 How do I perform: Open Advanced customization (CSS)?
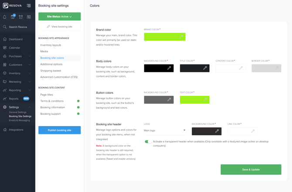click(x=59, y=77)
